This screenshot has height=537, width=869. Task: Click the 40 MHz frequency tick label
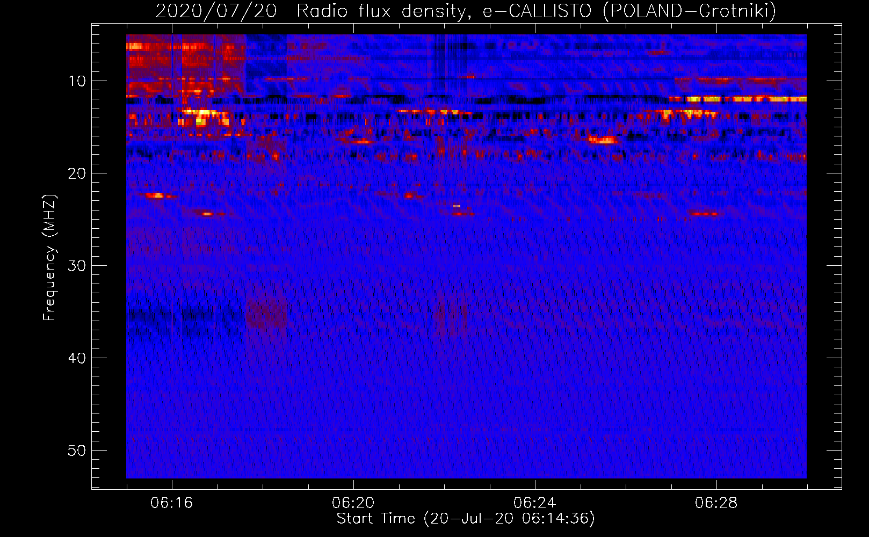point(77,358)
